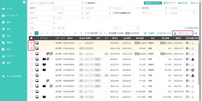Open the レポート sidebar item
The width and height of the screenshot is (202, 101).
click(11, 56)
